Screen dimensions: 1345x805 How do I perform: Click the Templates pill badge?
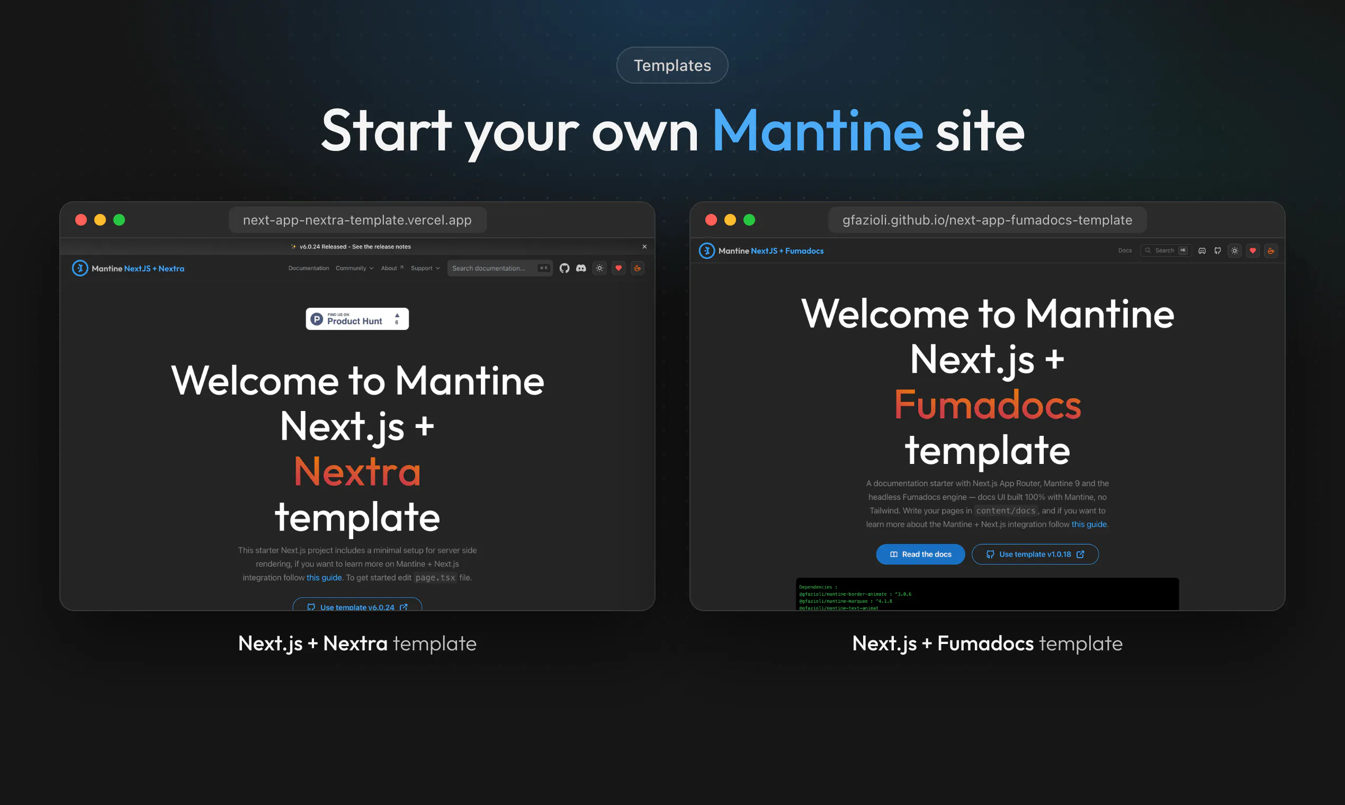pyautogui.click(x=672, y=65)
